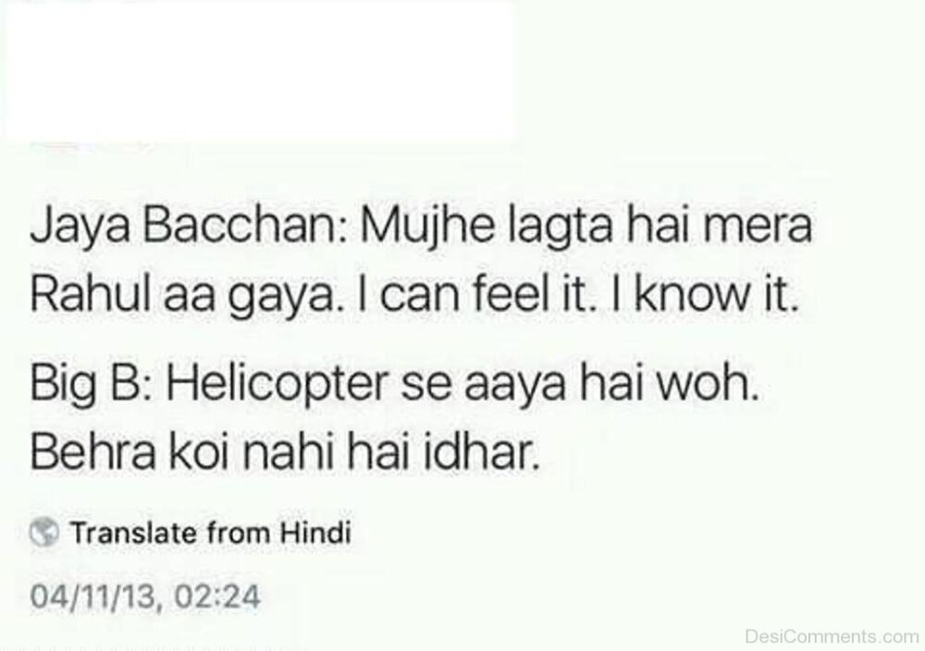
Task: Select the word Helicopter
Action: click(x=277, y=385)
